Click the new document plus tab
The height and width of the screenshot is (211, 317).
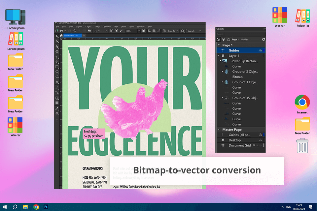(x=84, y=35)
